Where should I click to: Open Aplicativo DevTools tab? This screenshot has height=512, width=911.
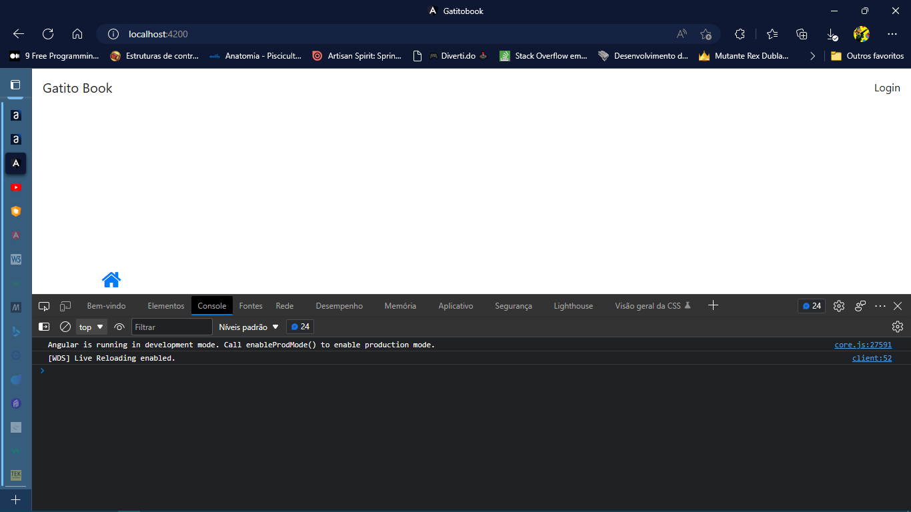(455, 306)
